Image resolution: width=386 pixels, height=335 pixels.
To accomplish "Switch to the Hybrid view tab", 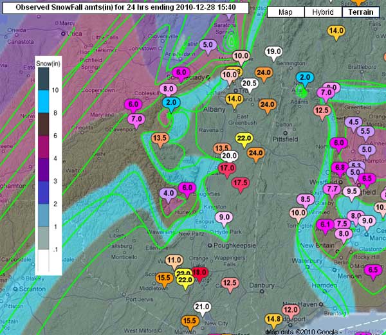I will coord(323,12).
